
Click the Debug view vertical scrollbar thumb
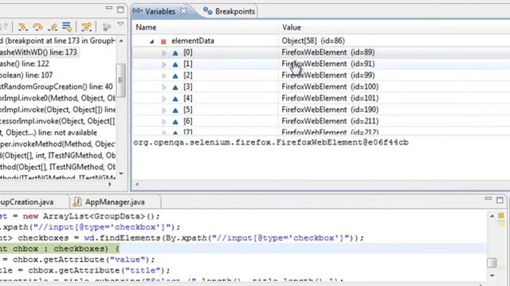click(x=120, y=79)
